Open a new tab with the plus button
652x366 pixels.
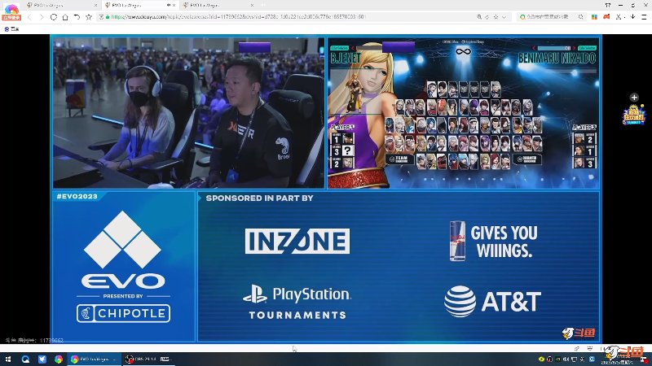click(263, 6)
